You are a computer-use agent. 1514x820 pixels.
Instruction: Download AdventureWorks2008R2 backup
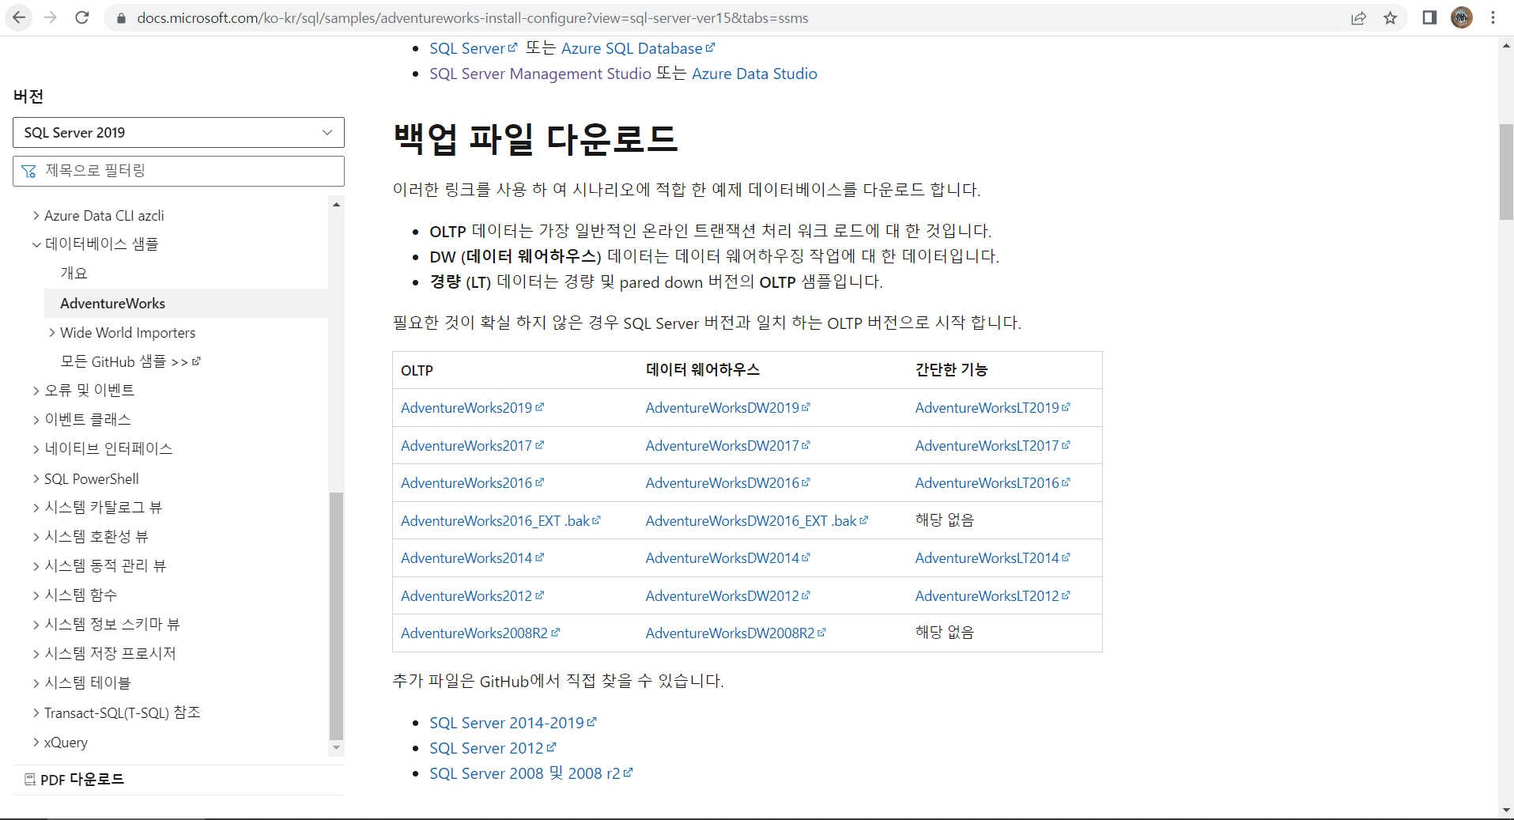tap(480, 633)
